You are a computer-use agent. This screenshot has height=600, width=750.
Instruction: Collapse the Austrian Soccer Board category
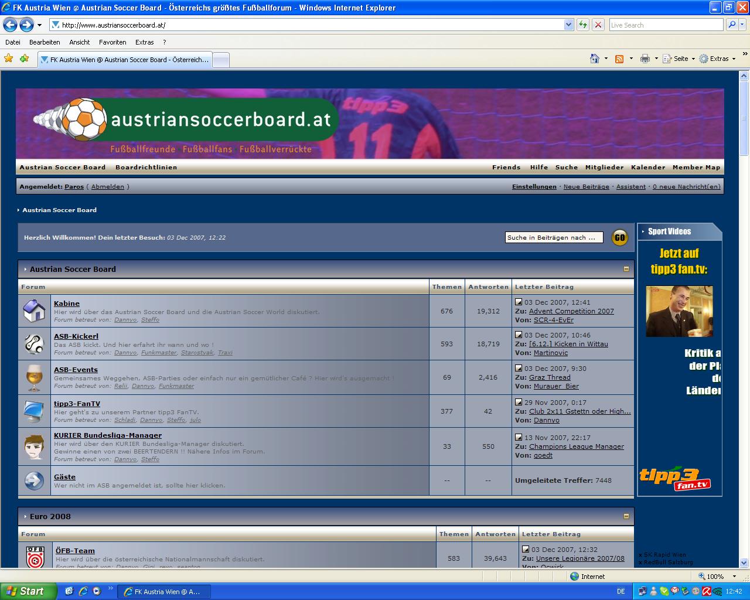[x=626, y=269]
